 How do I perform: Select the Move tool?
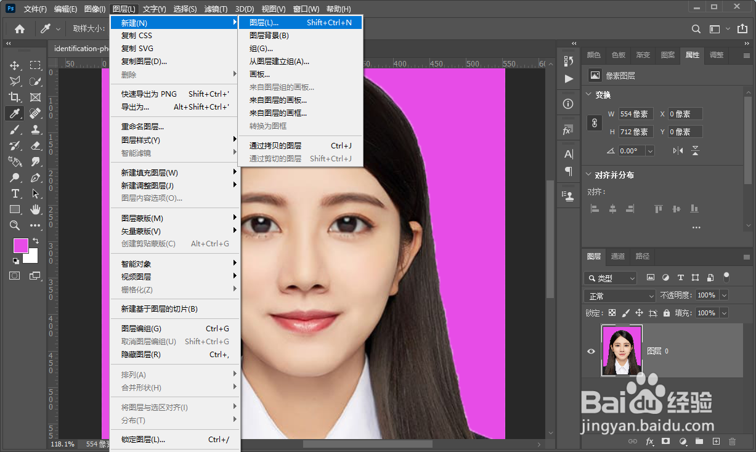[15, 65]
